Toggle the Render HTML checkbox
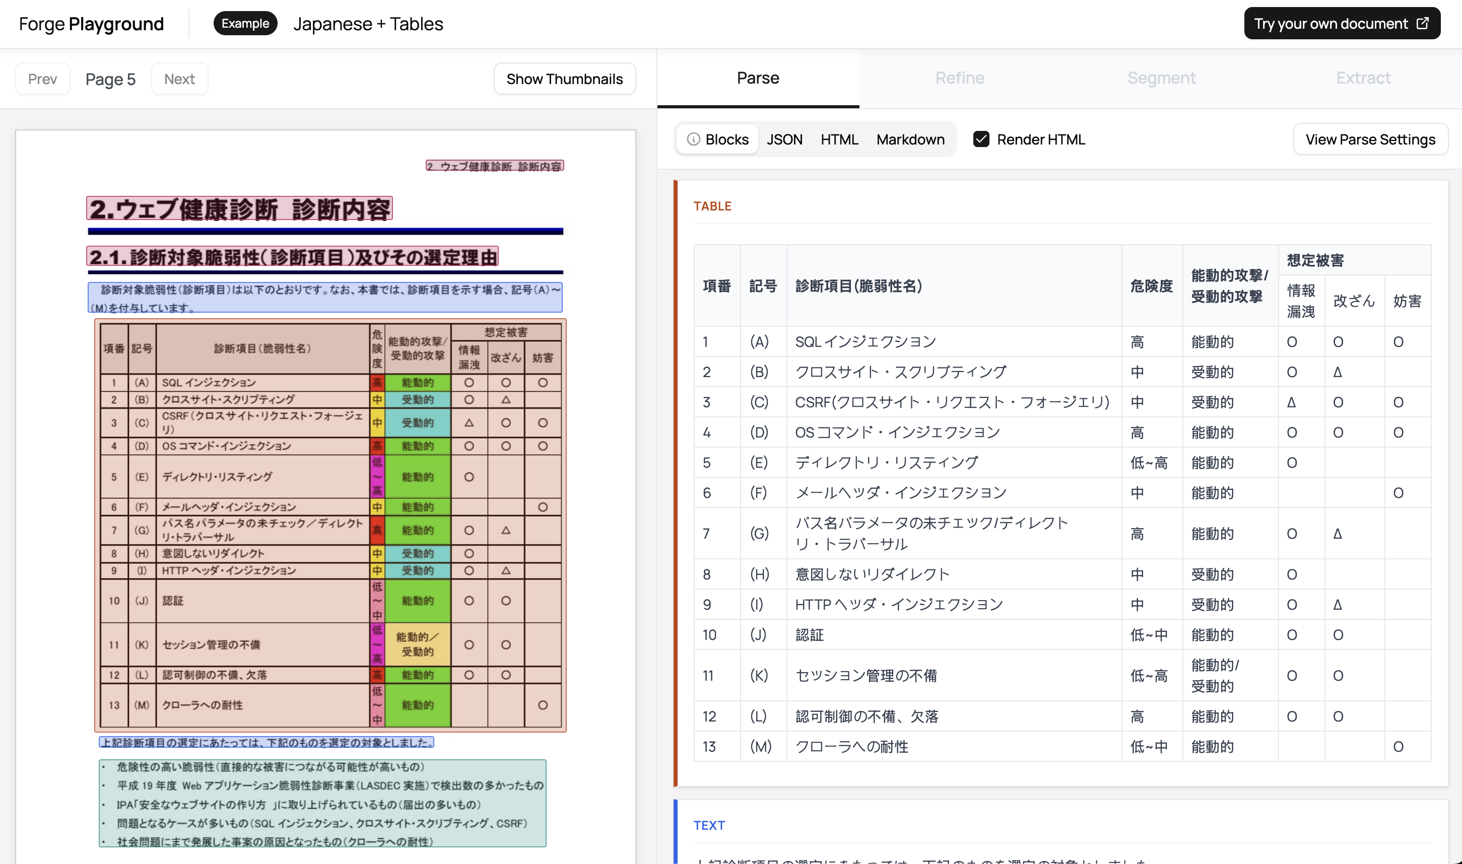The width and height of the screenshot is (1462, 864). tap(981, 139)
